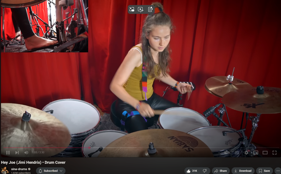Screen dimensions: 281x174
Task: Click the AI video play overlay icon
Action: coord(140,9)
